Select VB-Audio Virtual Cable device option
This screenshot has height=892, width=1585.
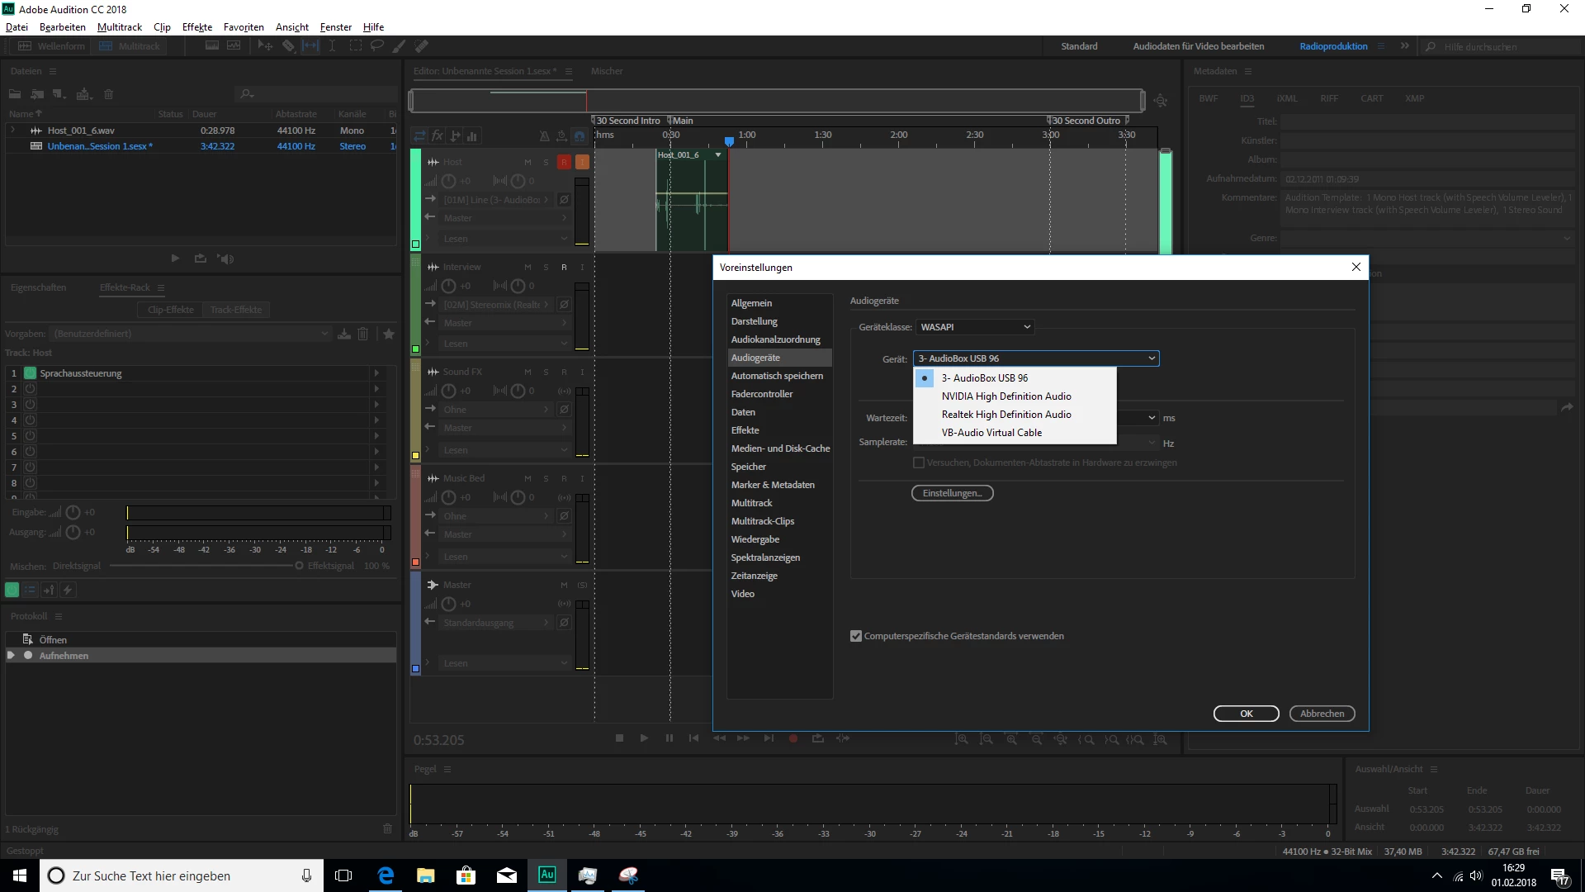(x=991, y=433)
